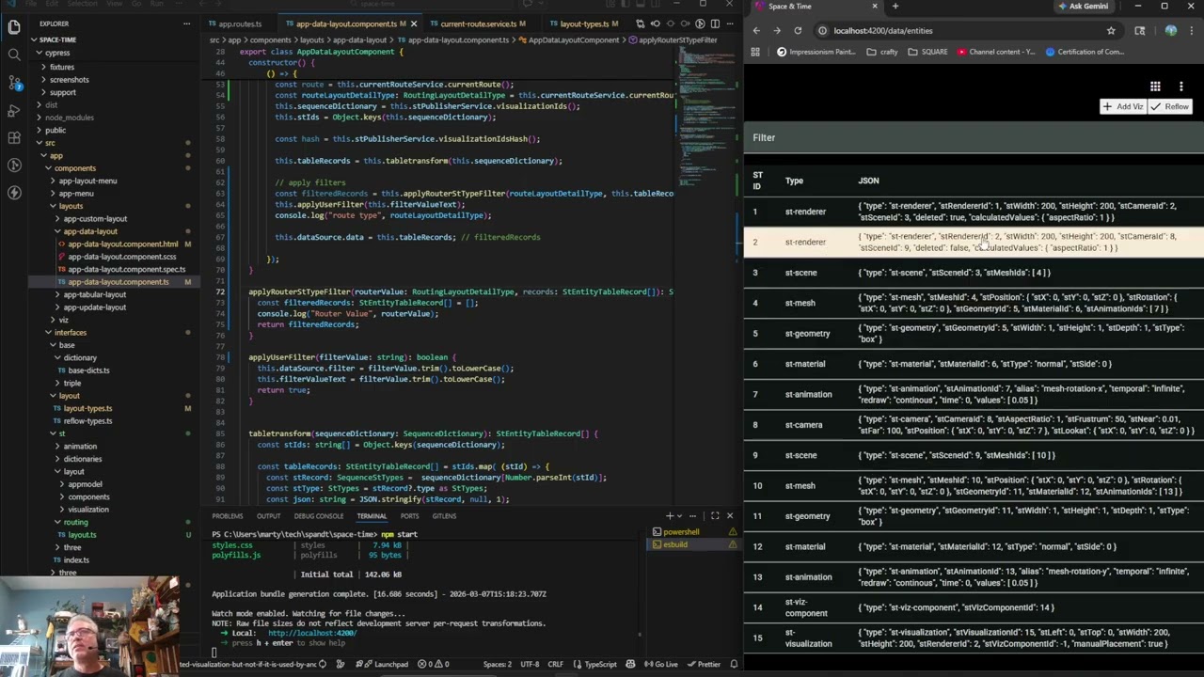Open the localhost:4200 link in the terminal
This screenshot has height=677, width=1204.
click(x=312, y=633)
